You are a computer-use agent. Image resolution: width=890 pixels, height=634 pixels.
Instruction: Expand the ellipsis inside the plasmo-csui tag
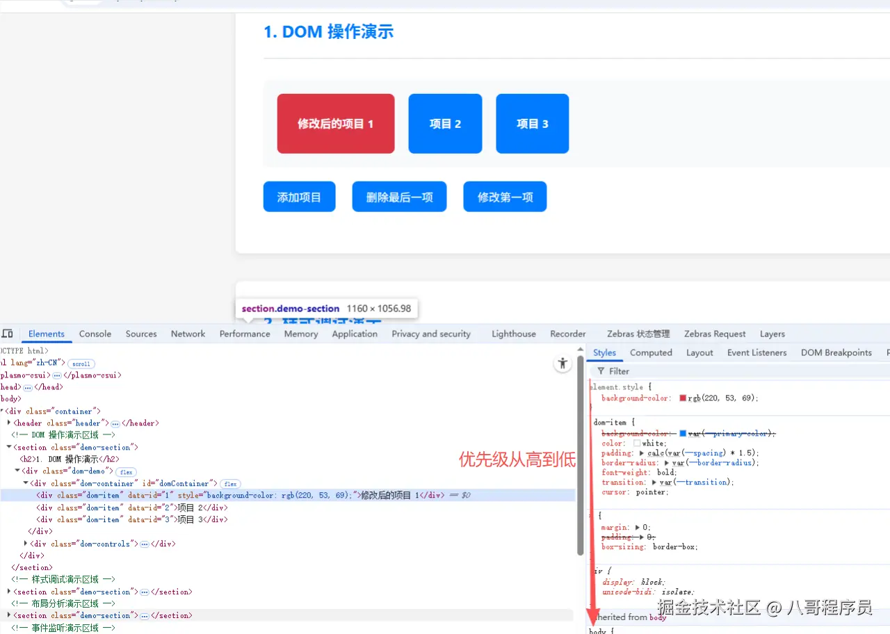(57, 375)
